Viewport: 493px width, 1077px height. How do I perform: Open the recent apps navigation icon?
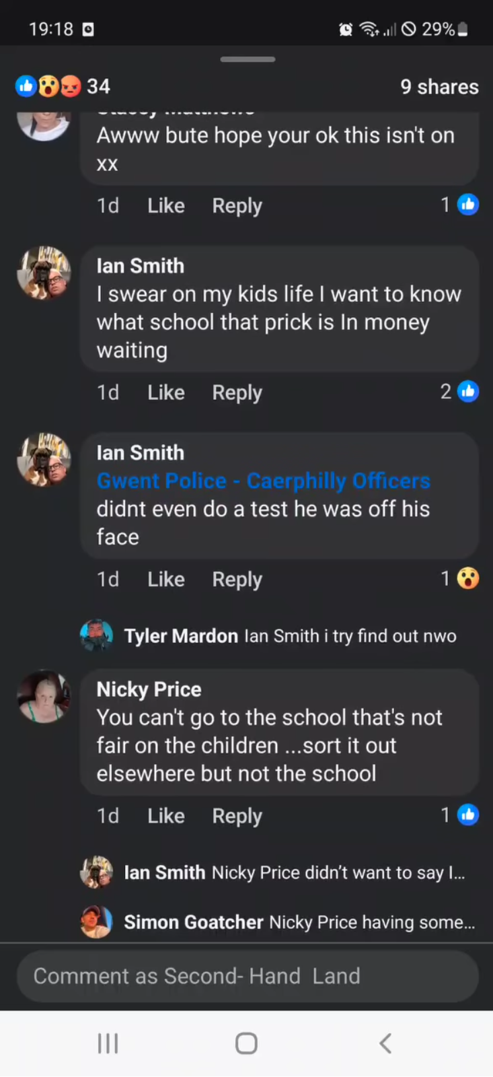[108, 1043]
